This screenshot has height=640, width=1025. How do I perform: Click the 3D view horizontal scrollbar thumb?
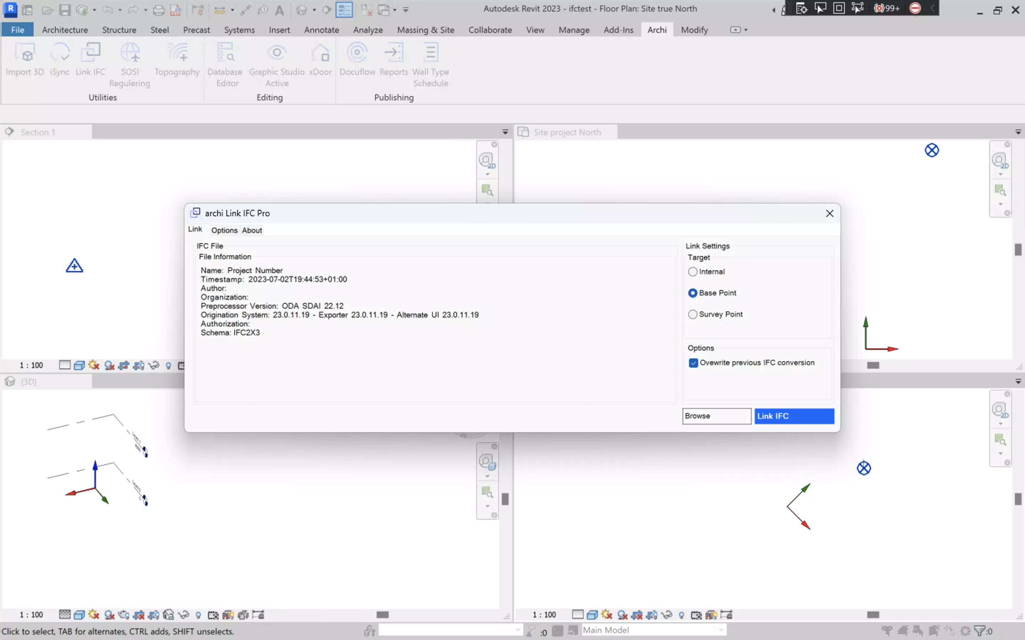pyautogui.click(x=383, y=615)
